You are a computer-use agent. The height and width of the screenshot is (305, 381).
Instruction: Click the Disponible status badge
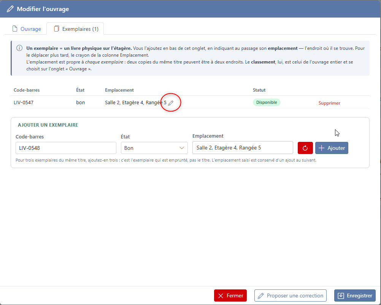[x=267, y=102]
